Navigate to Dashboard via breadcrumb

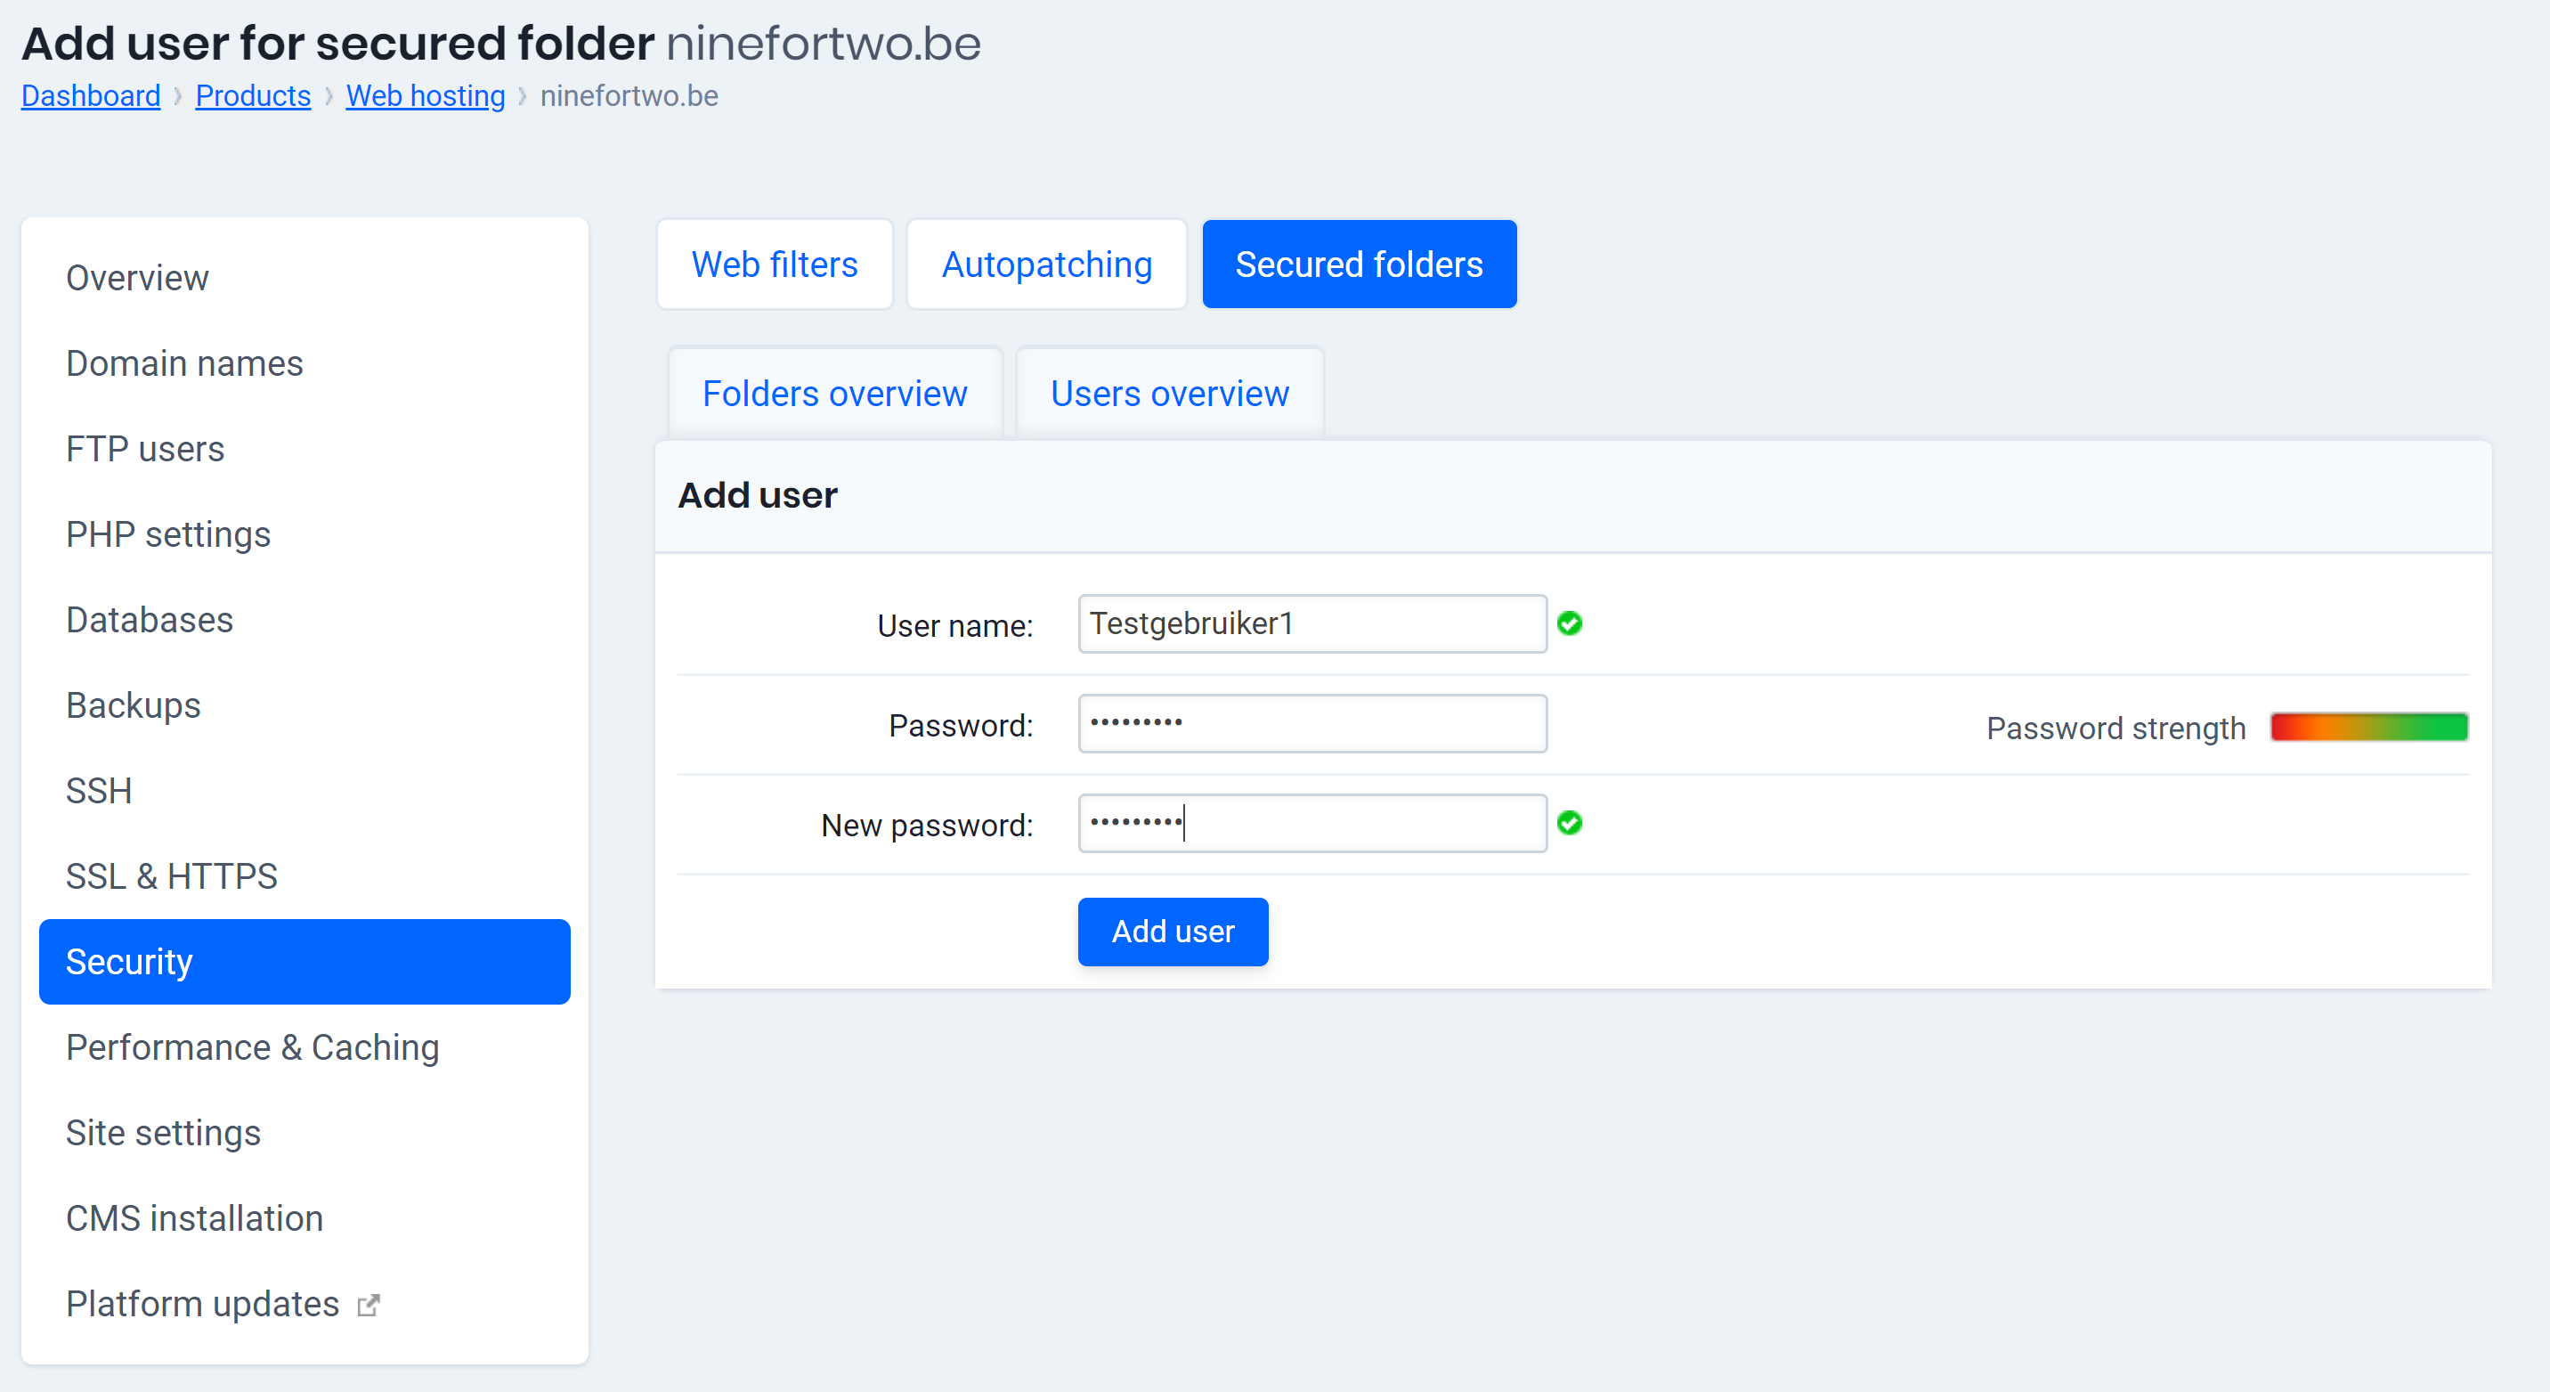(x=90, y=95)
